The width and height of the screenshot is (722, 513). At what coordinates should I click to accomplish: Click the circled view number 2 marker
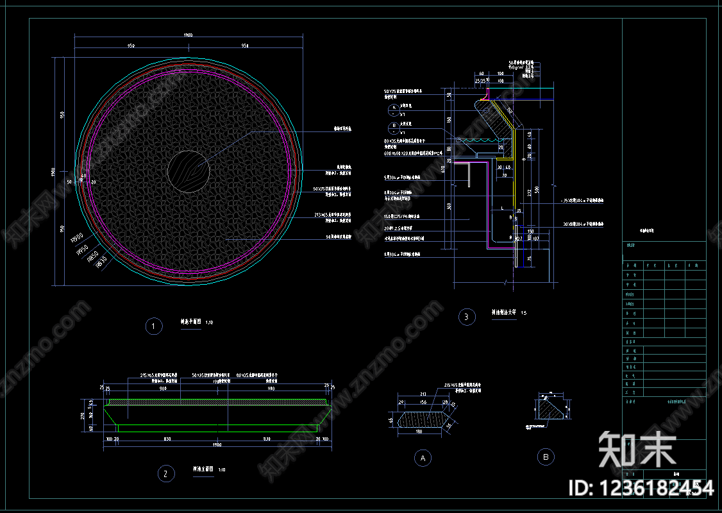(x=166, y=473)
